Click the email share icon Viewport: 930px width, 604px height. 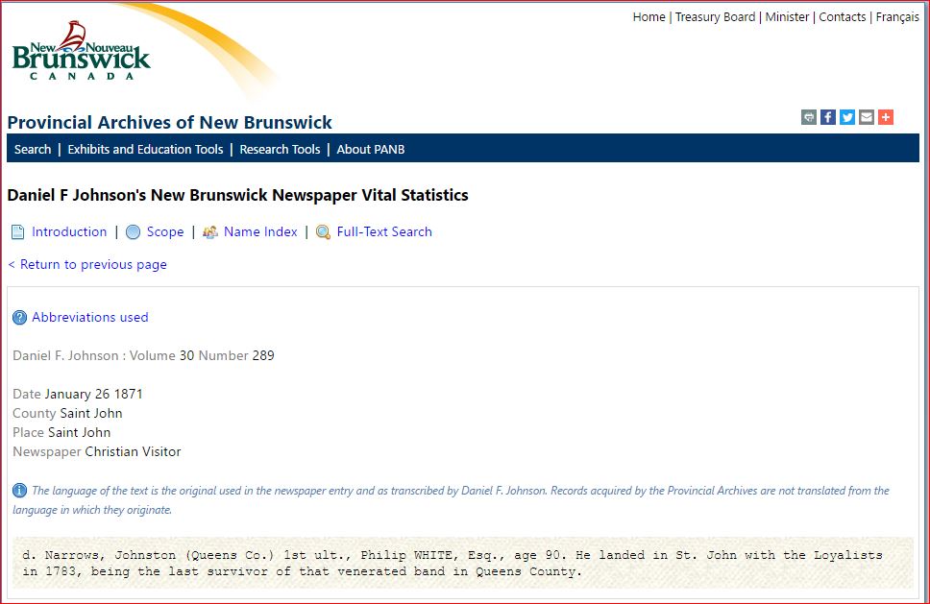click(x=867, y=117)
